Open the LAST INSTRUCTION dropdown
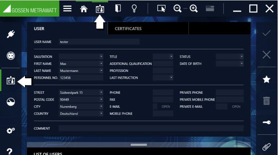The image size is (278, 155). coord(171,77)
